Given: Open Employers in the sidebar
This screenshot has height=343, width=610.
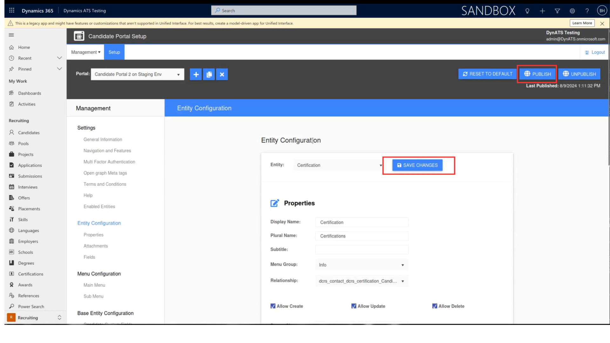Looking at the screenshot, I should [28, 241].
